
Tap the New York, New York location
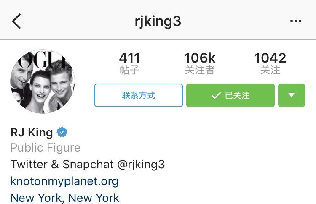65,198
